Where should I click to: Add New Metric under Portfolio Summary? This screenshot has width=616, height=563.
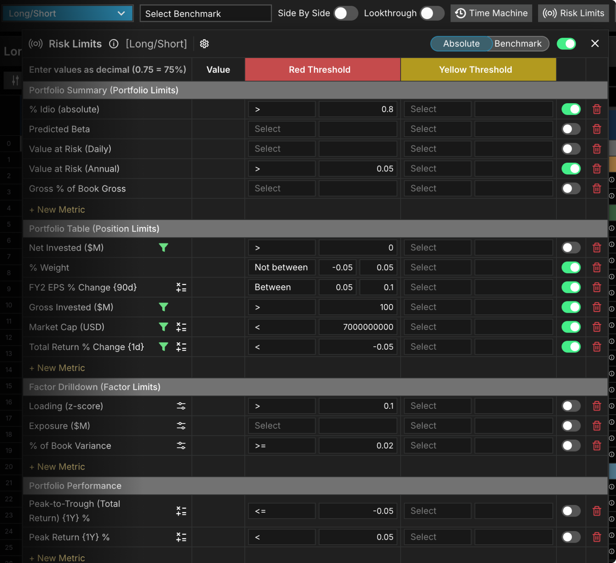click(x=57, y=209)
